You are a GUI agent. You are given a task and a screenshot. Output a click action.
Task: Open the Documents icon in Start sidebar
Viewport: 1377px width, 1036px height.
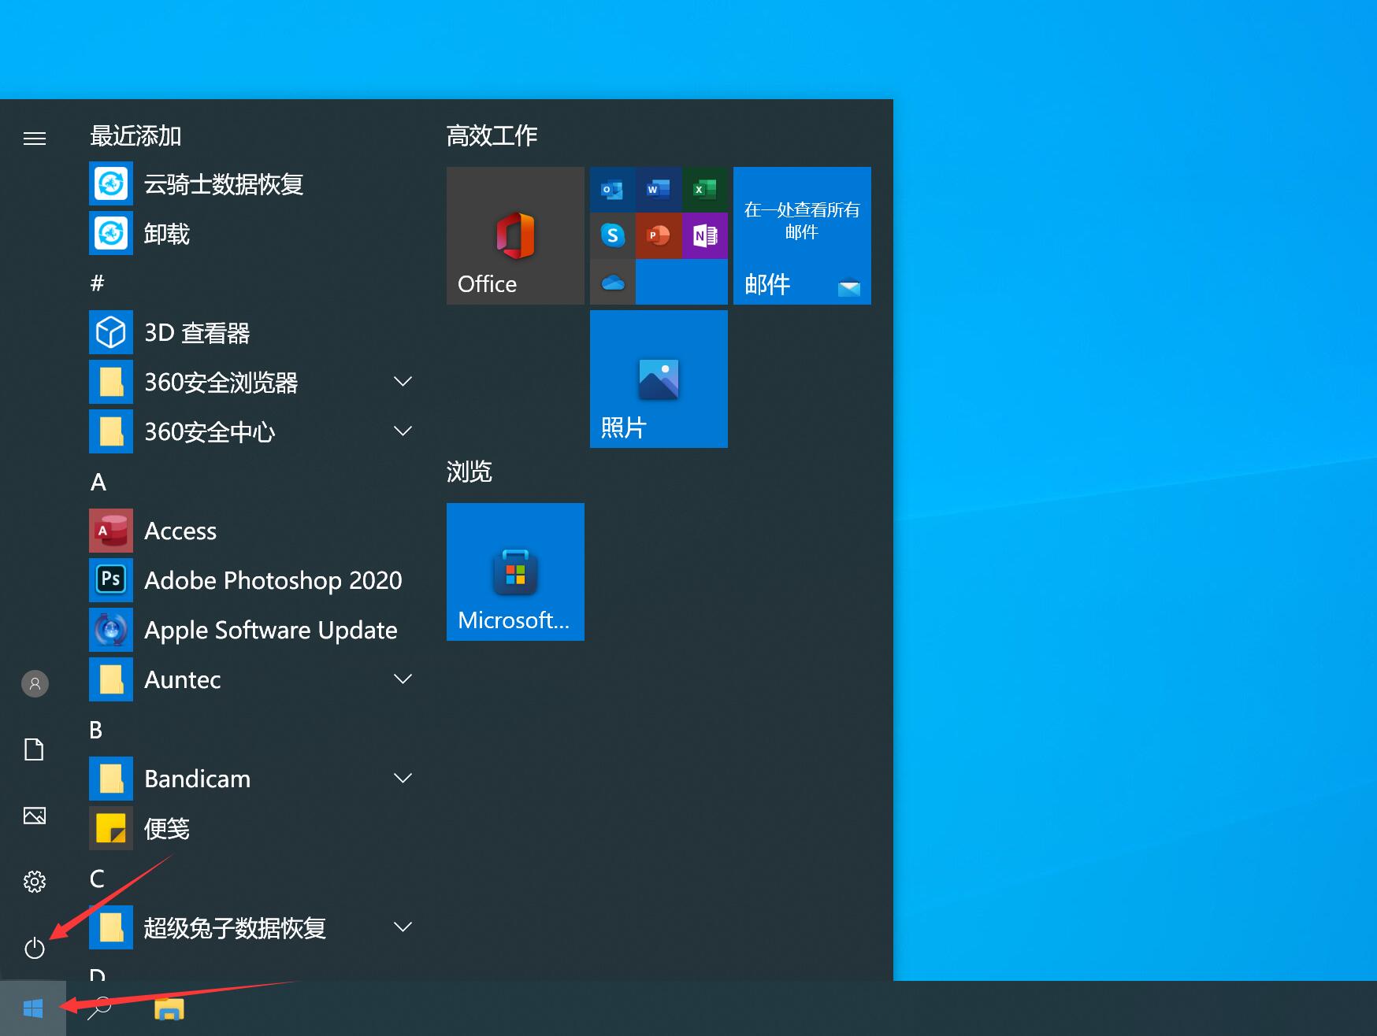[35, 749]
